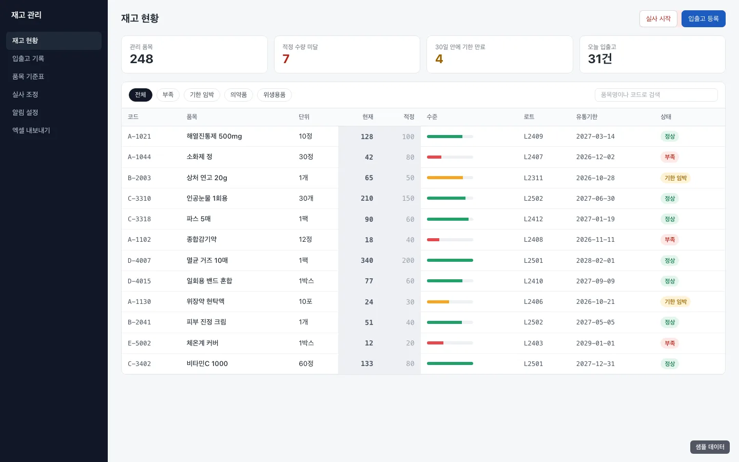Filter by 위생용품 chip
739x462 pixels.
tap(275, 95)
